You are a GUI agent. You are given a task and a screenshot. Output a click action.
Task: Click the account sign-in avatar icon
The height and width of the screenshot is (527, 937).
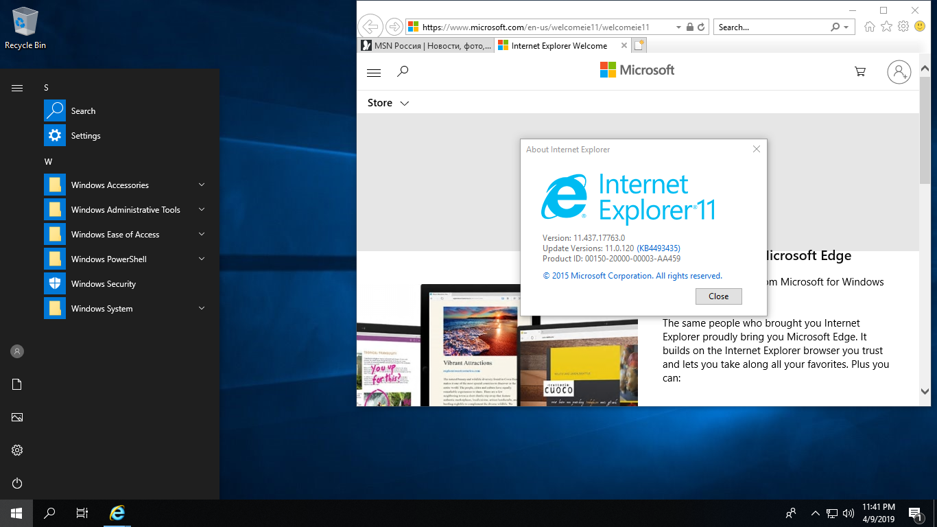tap(899, 72)
